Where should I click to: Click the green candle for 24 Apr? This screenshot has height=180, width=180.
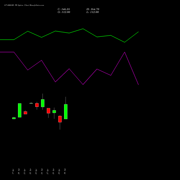43,103
